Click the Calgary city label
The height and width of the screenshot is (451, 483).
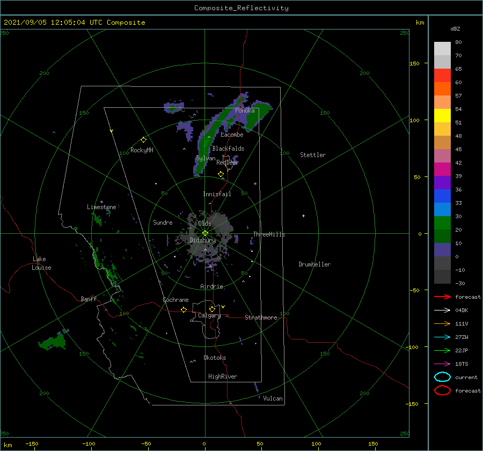tap(209, 315)
